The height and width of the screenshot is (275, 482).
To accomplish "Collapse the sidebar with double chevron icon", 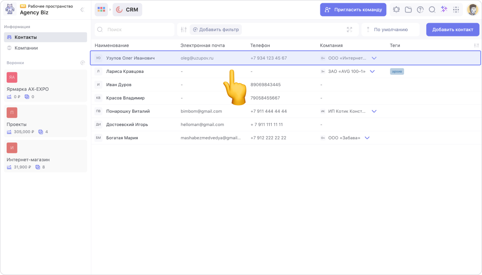I will pyautogui.click(x=82, y=10).
